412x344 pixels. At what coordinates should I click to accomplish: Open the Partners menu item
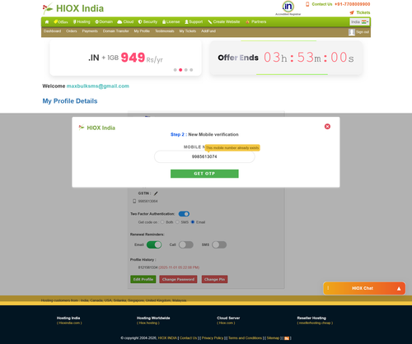point(256,22)
